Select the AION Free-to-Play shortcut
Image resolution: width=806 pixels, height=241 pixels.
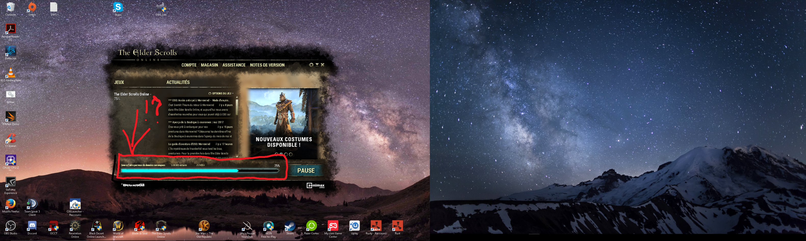coord(268,230)
